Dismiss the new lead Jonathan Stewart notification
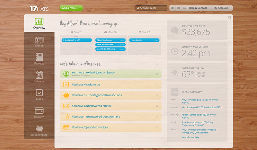 coord(157,74)
